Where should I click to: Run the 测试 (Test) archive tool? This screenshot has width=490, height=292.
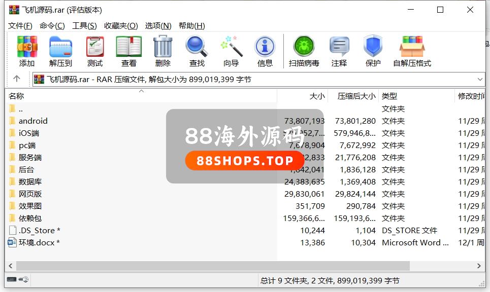tap(94, 51)
